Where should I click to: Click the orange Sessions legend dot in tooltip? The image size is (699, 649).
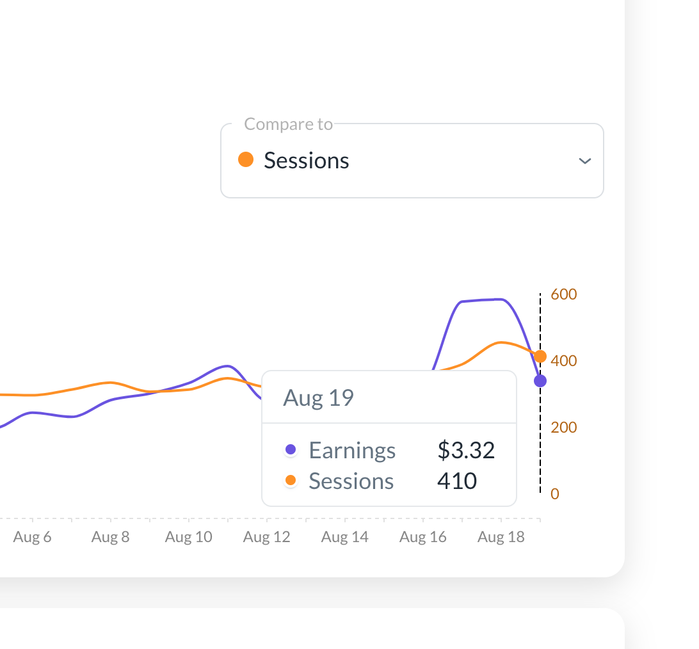291,481
